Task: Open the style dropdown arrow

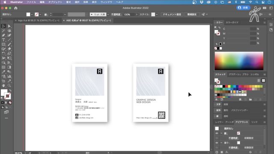Action: pyautogui.click(x=157, y=15)
